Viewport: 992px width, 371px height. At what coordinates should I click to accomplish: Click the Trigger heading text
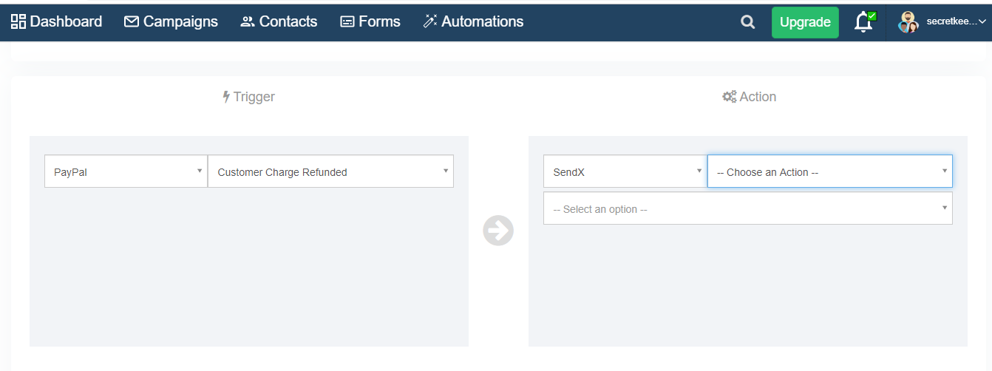coord(254,97)
